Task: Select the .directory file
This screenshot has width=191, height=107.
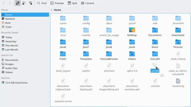Action: click(x=109, y=68)
